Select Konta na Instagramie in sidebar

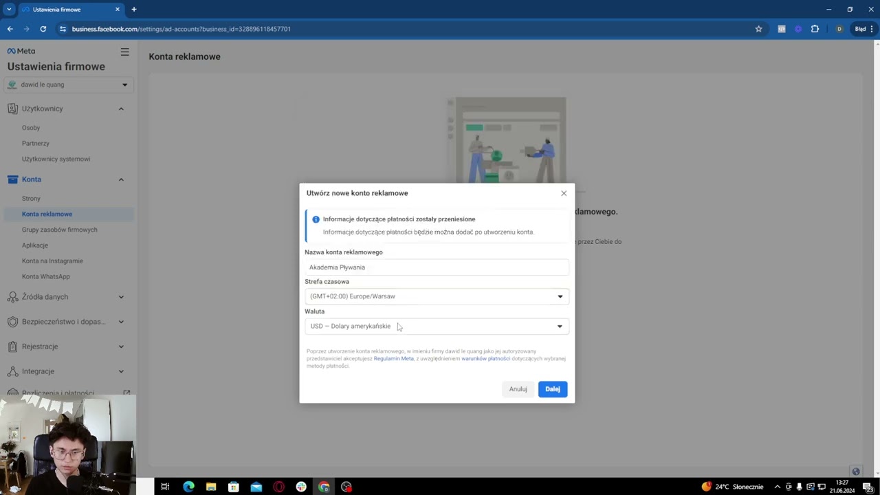52,261
